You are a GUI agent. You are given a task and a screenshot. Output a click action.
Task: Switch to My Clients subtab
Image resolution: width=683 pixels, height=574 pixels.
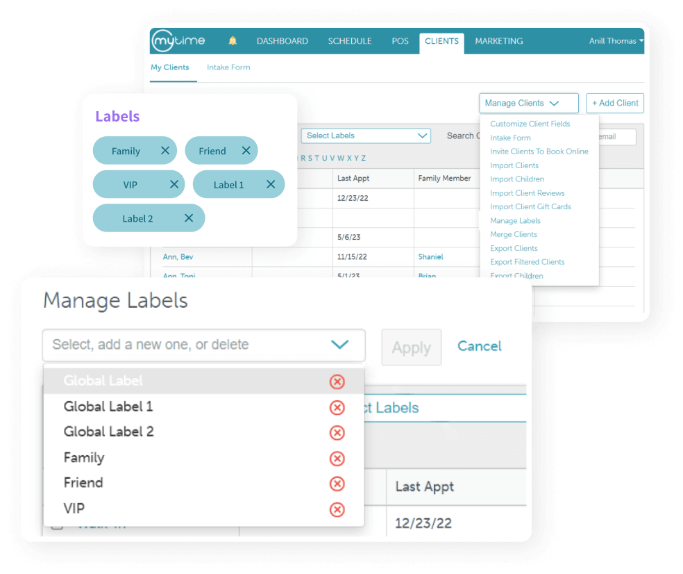click(x=170, y=67)
